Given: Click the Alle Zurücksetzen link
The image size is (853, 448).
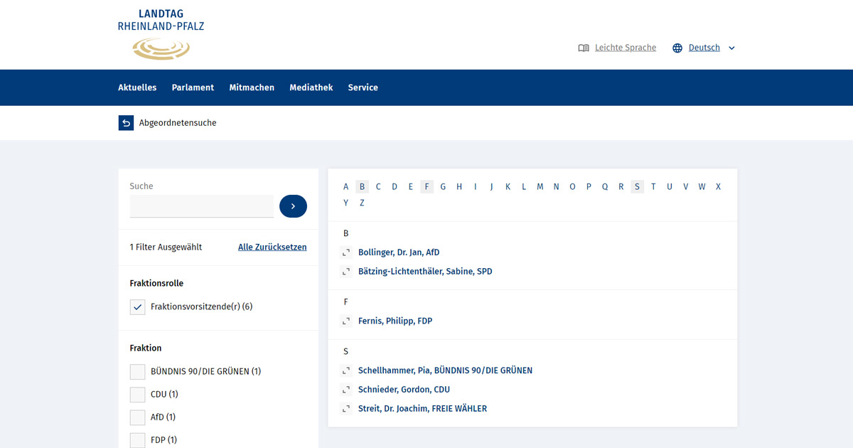Looking at the screenshot, I should click(x=272, y=247).
